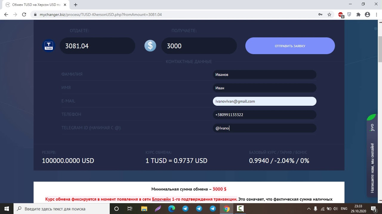Open saved passwords key icon
This screenshot has height=214, width=382.
coord(320,14)
